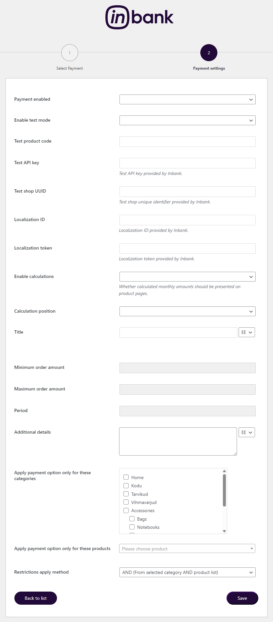This screenshot has height=622, width=273.
Task: Click the Test product code field
Action: 187,142
